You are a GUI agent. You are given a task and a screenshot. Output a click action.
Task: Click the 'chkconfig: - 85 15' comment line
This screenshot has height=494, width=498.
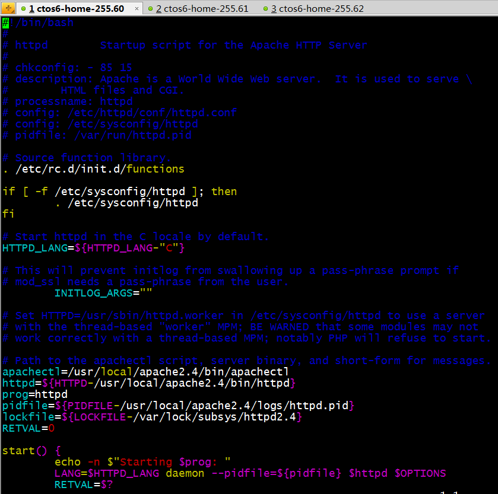pyautogui.click(x=67, y=68)
